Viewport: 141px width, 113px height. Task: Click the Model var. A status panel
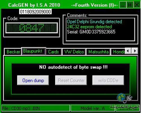pyautogui.click(x=93, y=108)
